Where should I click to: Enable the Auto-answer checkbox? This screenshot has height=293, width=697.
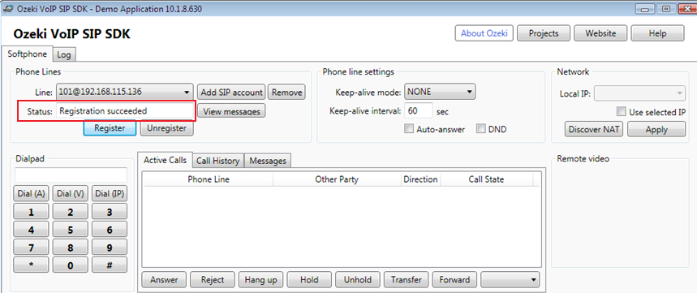[x=408, y=129]
